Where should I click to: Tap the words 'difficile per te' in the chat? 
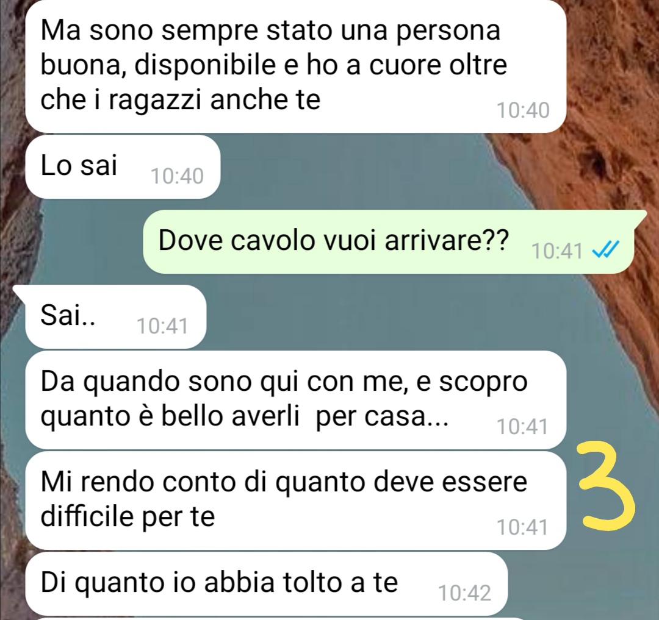[x=128, y=516]
